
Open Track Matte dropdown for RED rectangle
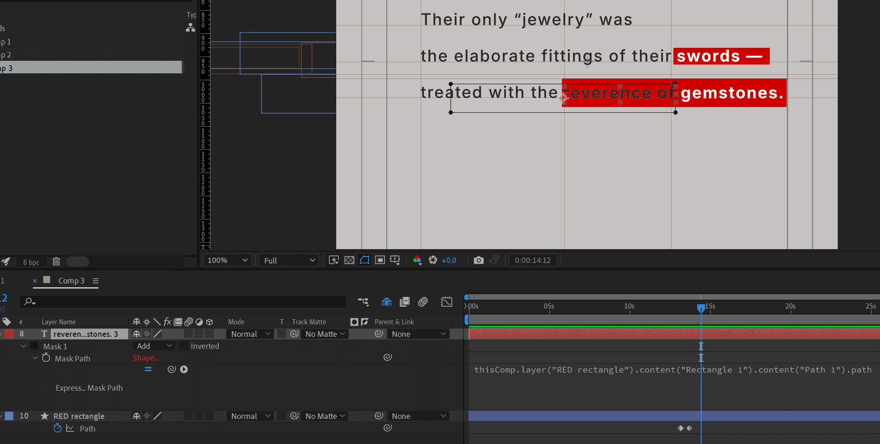click(325, 416)
